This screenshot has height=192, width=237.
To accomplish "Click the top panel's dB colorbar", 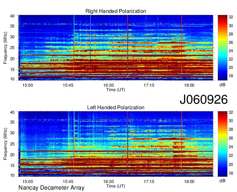I will (x=222, y=48).
